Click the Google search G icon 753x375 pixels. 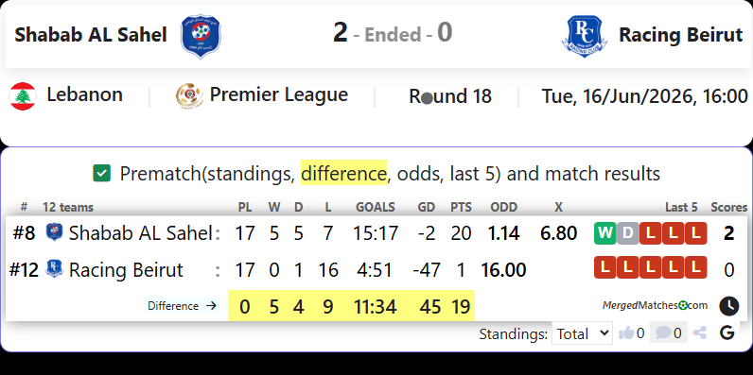[727, 332]
